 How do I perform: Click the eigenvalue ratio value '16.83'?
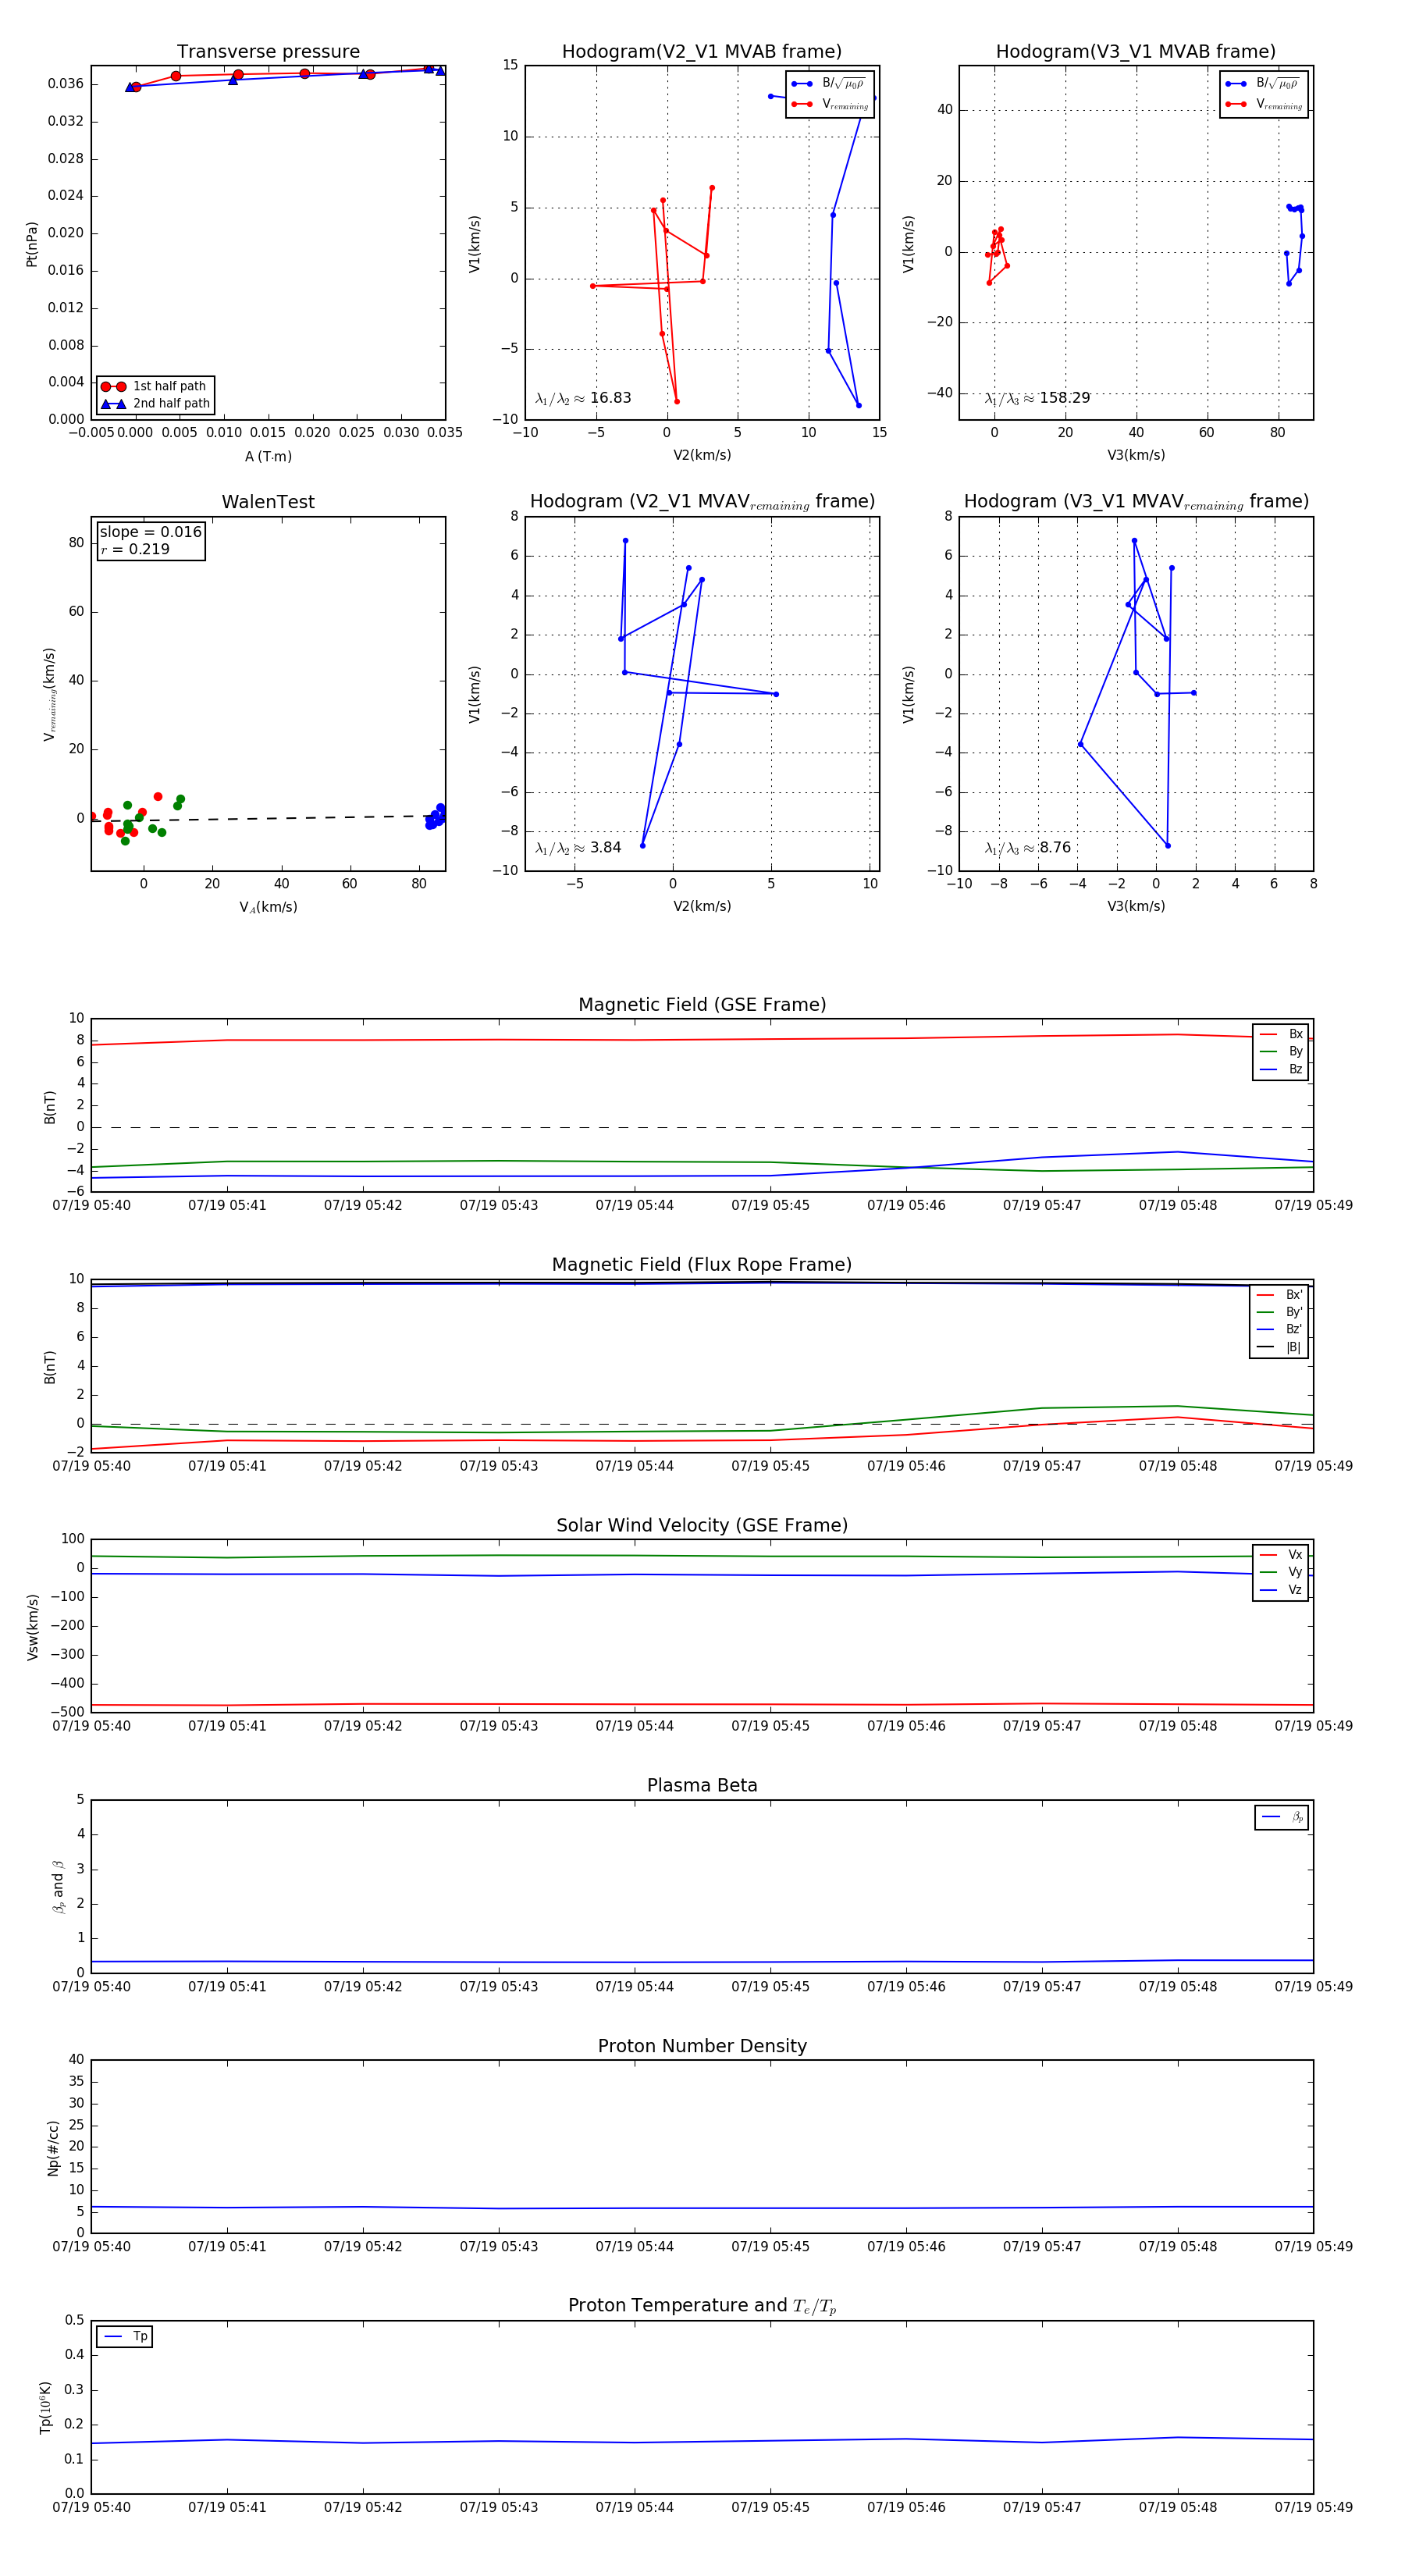611,398
